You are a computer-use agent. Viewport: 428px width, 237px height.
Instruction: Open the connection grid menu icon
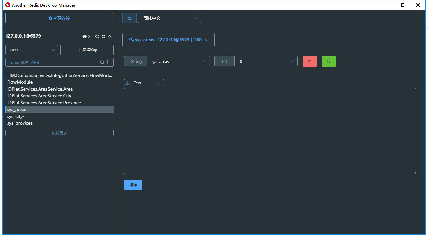[x=103, y=36]
